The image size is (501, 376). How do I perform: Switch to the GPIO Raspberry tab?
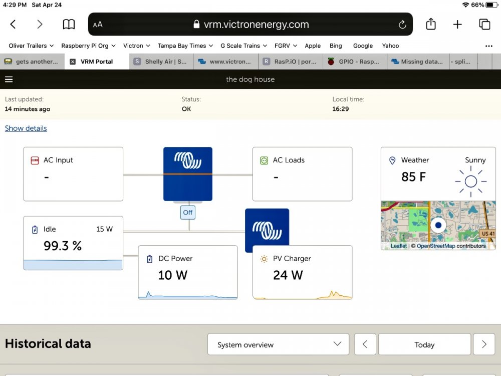pos(355,62)
